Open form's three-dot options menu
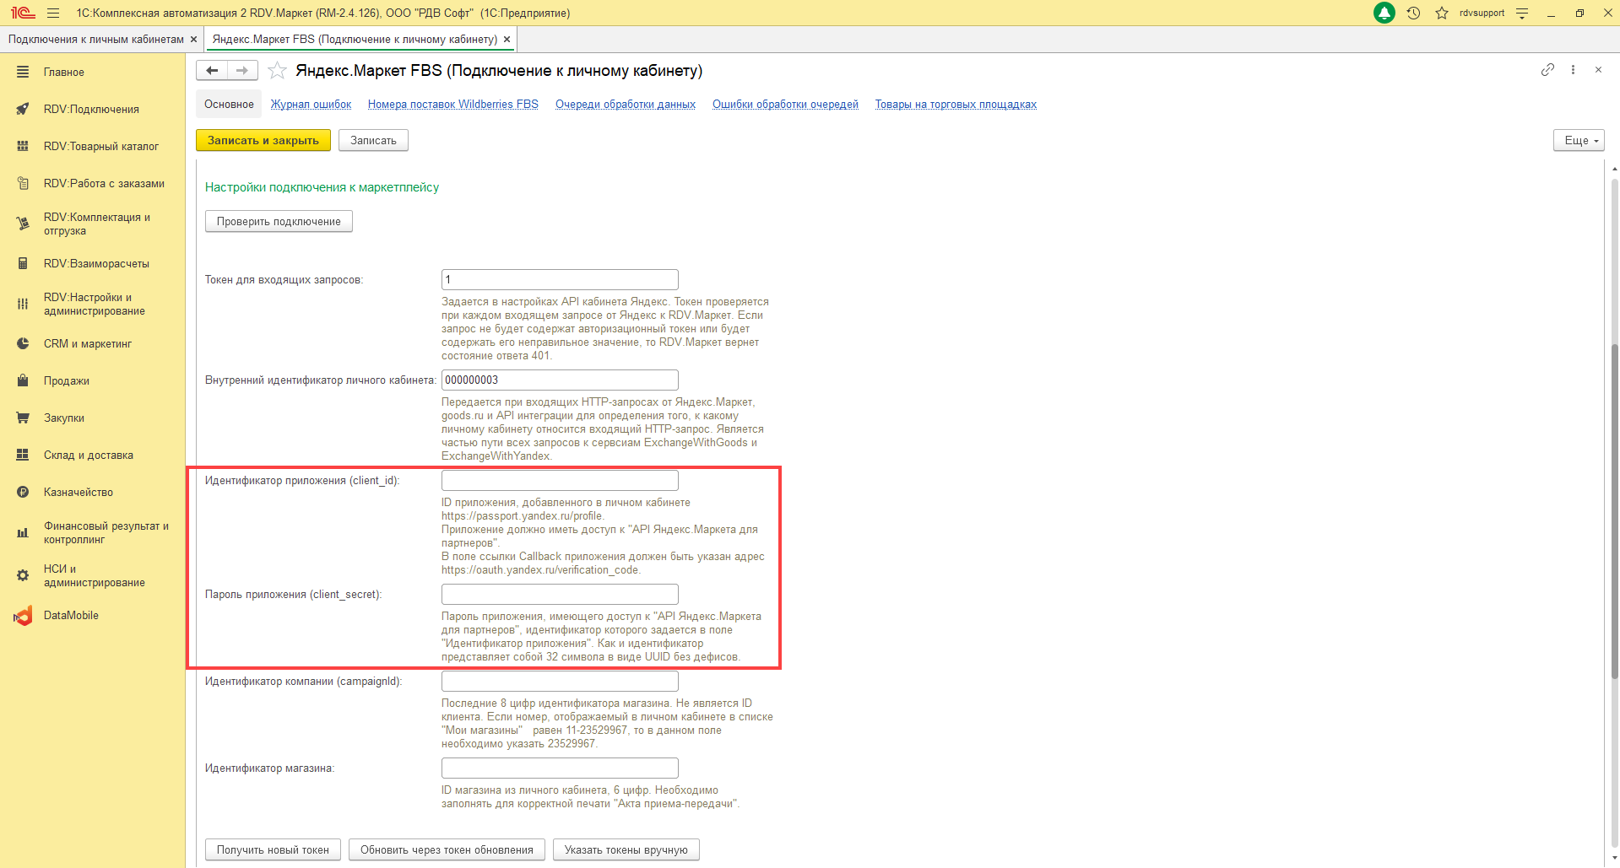Viewport: 1620px width, 868px height. [x=1573, y=70]
